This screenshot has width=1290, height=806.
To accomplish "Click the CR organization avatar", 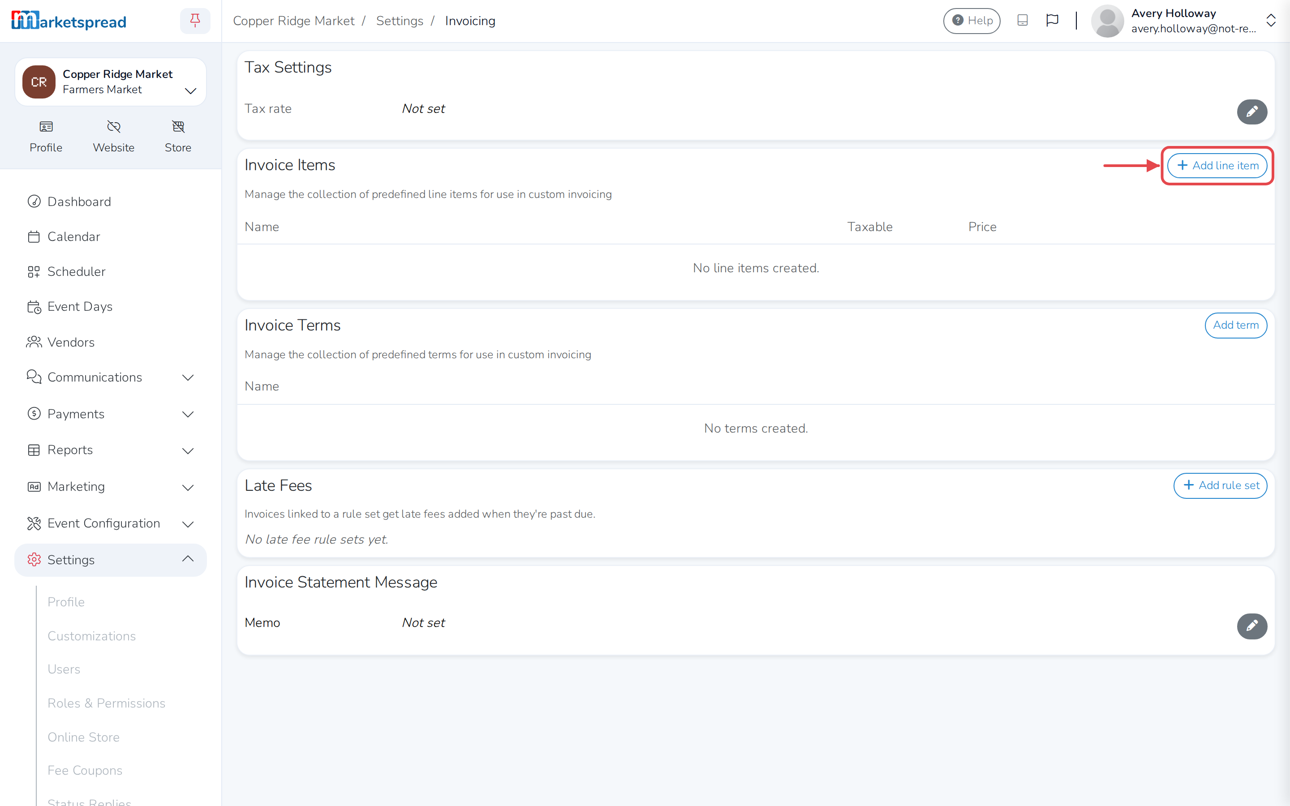I will click(39, 82).
